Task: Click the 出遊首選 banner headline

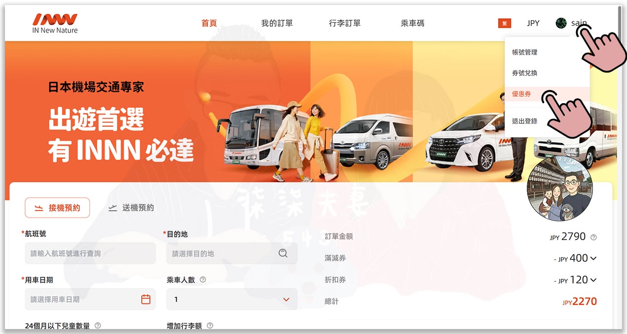Action: point(96,120)
